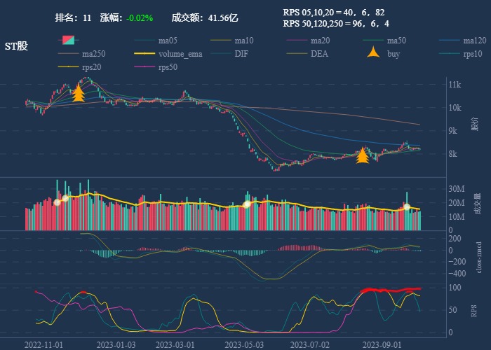Click the buy arrow marker near 11k

coord(79,93)
